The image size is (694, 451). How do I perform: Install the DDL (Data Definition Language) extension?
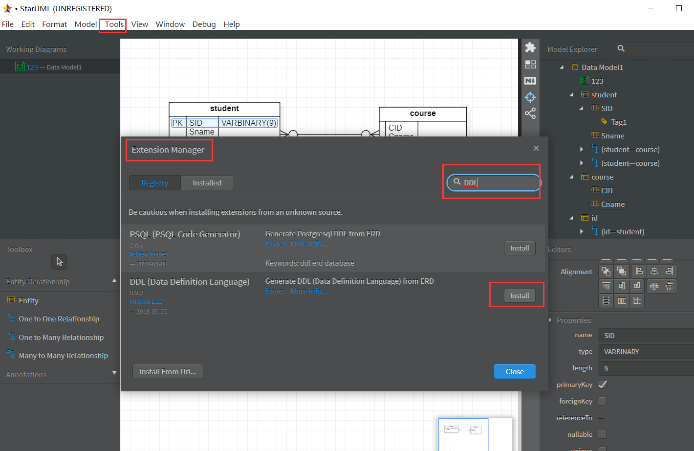click(x=520, y=295)
